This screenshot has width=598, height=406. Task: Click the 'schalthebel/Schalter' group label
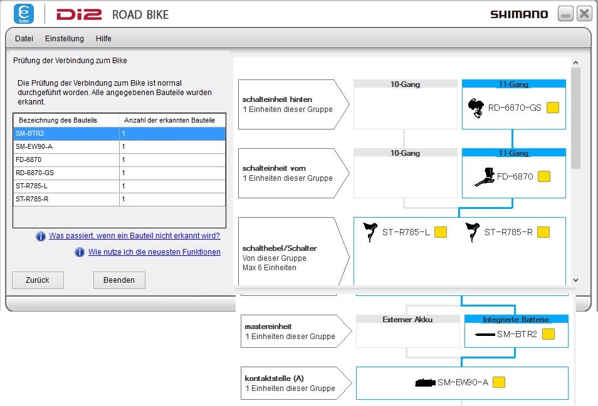[x=293, y=252]
